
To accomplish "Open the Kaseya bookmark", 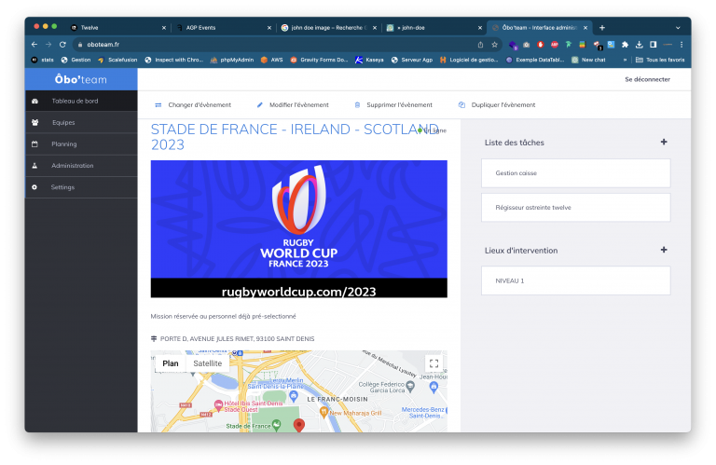I will point(370,60).
